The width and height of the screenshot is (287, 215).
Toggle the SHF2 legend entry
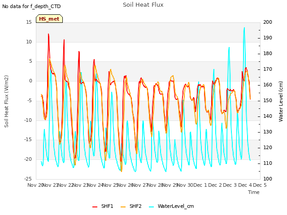[131, 206]
